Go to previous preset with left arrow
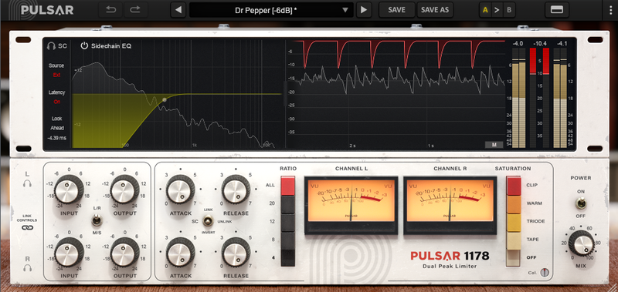 [x=178, y=10]
